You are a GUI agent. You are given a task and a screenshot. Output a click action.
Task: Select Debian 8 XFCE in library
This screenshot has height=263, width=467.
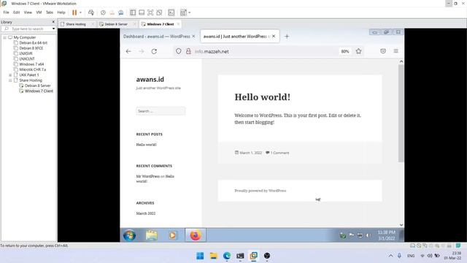[31, 48]
